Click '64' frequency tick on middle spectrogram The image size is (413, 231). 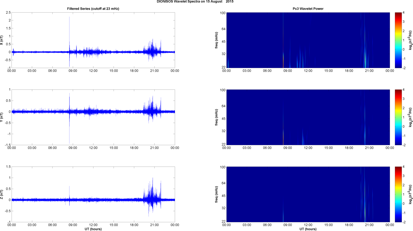pos(223,106)
